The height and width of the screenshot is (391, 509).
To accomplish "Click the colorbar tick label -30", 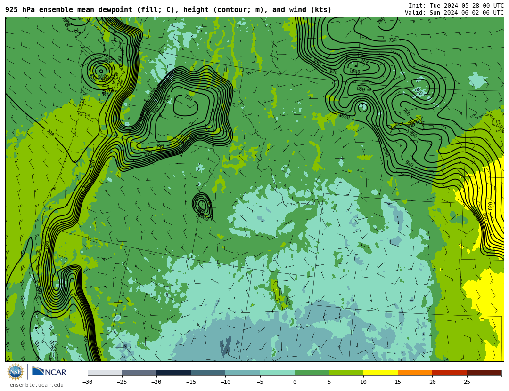I will click(x=87, y=382).
